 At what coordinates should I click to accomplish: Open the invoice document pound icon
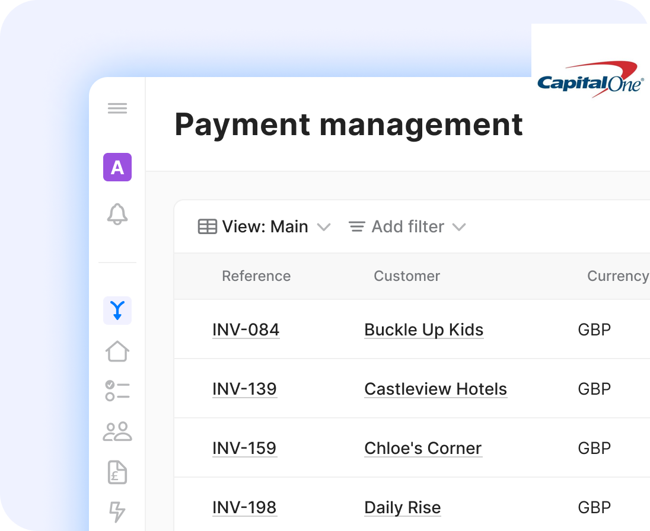click(x=117, y=472)
